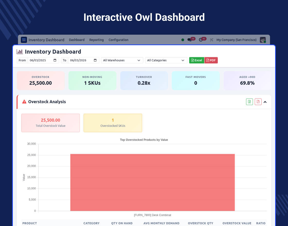Click the To date input field
288x226 pixels.
click(84, 60)
